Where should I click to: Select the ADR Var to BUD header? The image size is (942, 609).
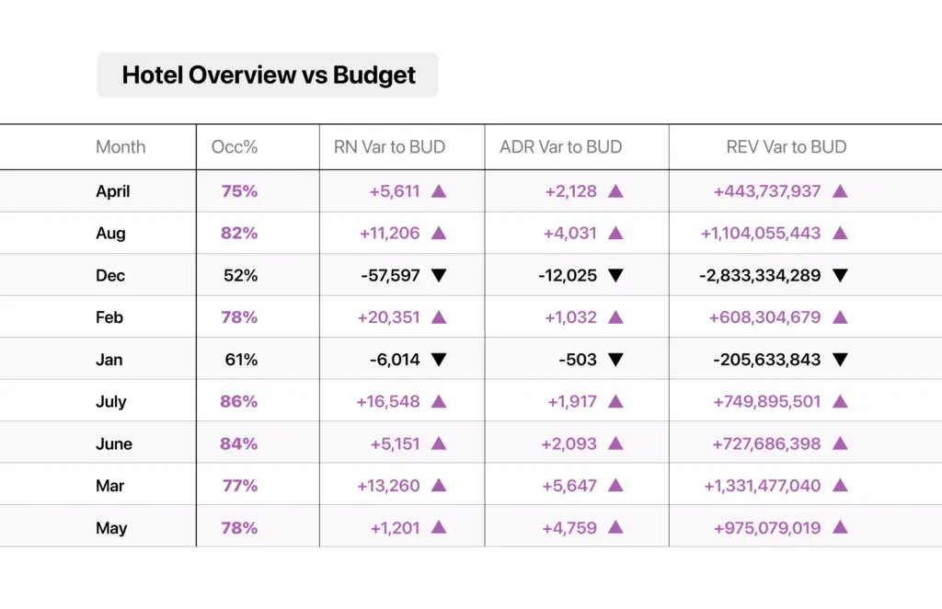[560, 147]
